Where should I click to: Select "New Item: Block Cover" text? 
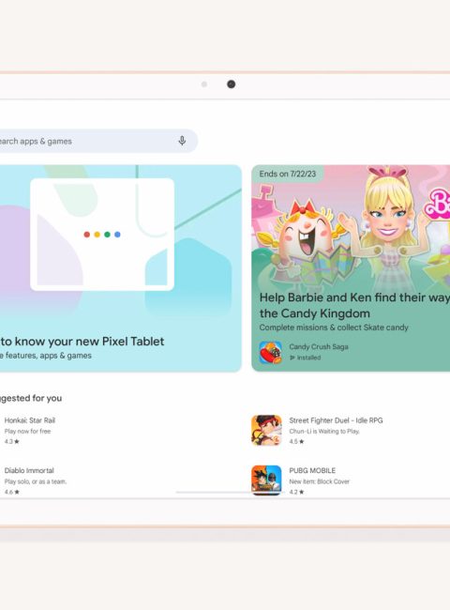pos(320,481)
